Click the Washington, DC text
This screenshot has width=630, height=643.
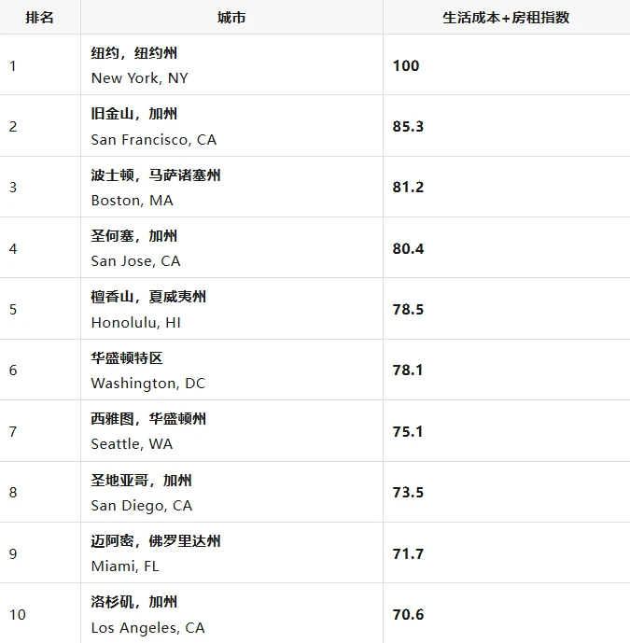[147, 384]
